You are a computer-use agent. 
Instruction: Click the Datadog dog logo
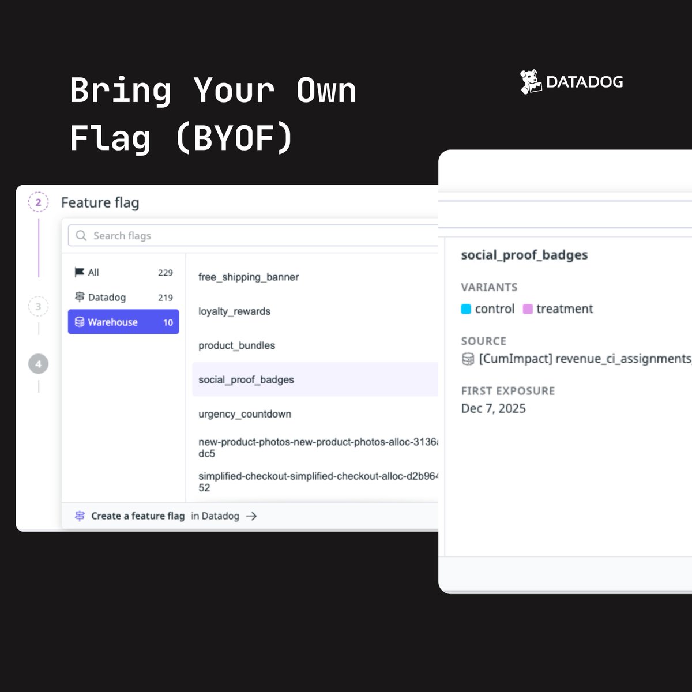click(531, 82)
